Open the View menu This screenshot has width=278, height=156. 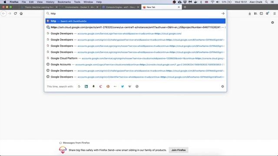(x=40, y=2)
